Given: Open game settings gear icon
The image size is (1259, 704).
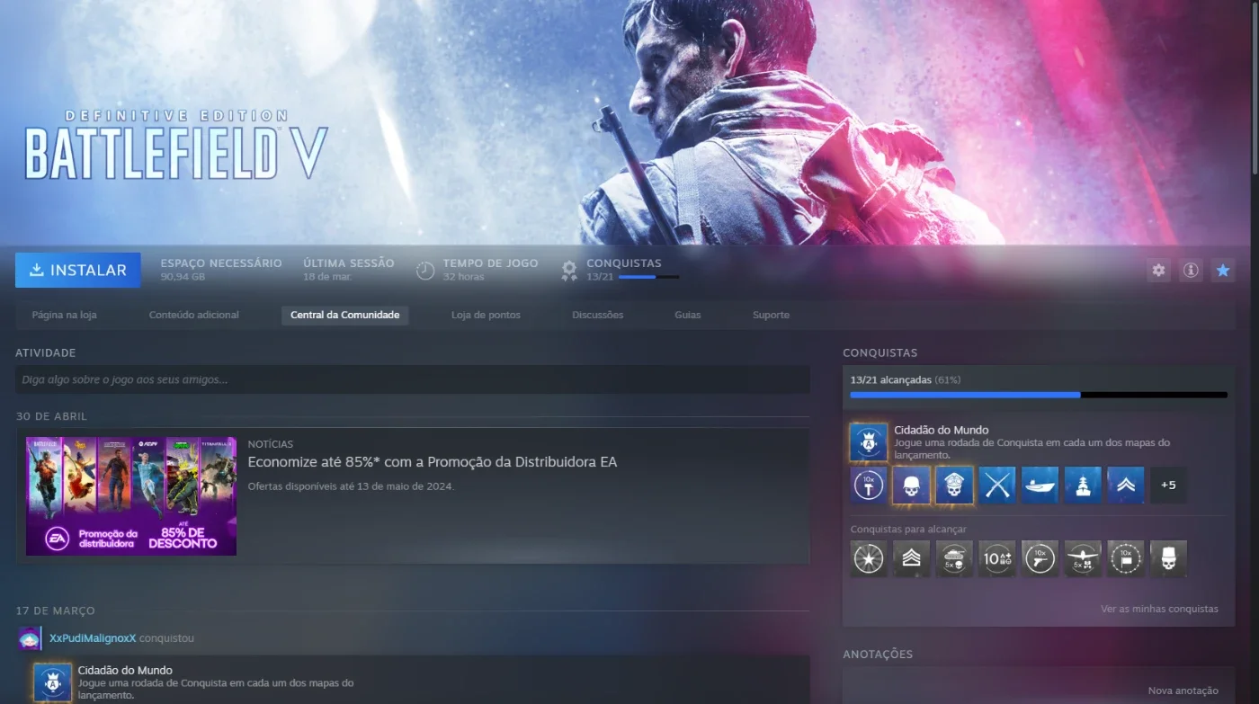Looking at the screenshot, I should coord(1158,270).
